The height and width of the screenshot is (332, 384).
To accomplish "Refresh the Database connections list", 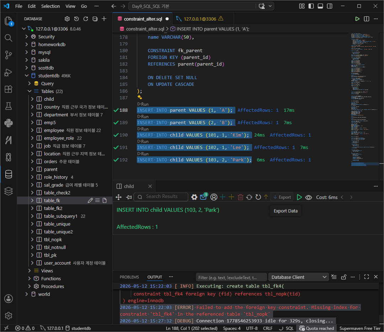I will point(86,19).
